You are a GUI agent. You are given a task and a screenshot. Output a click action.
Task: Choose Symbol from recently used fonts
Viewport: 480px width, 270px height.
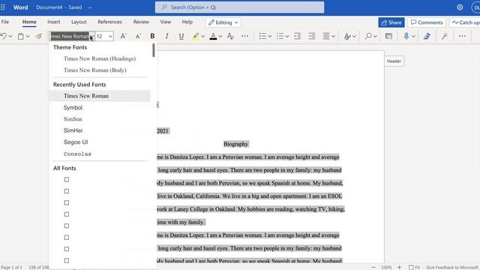(73, 107)
